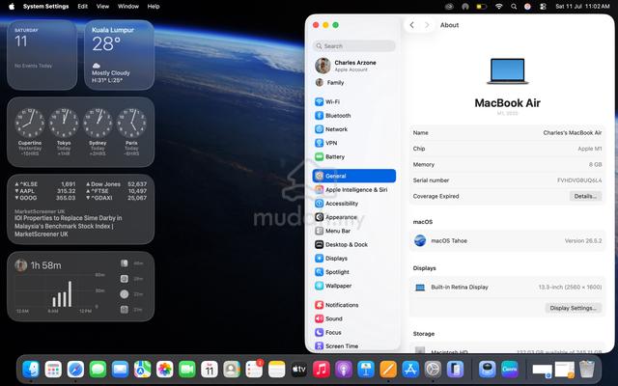Image resolution: width=618 pixels, height=386 pixels.
Task: Open the Apple menu
Action: [12, 7]
